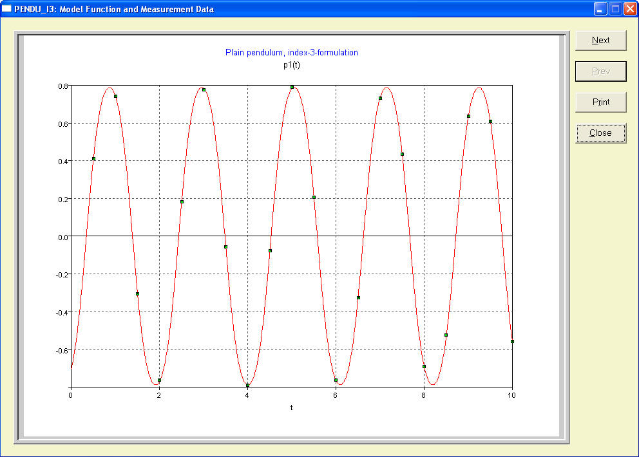Click the -0.6 label on the y-axis
Screen dimensions: 639x457
pyautogui.click(x=62, y=350)
